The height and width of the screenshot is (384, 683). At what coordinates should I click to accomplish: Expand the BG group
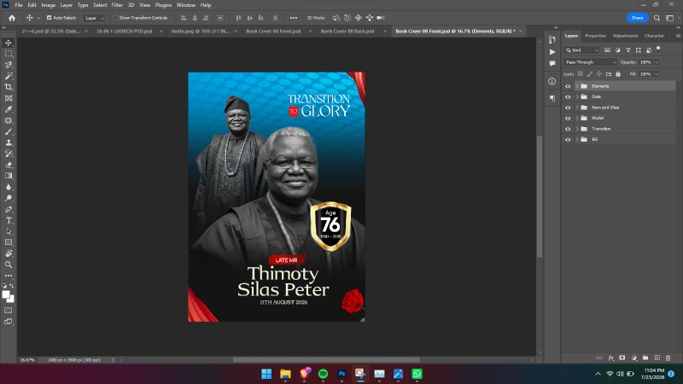tap(577, 140)
